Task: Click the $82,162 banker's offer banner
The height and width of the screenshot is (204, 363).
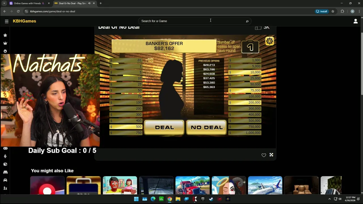Action: (x=164, y=46)
